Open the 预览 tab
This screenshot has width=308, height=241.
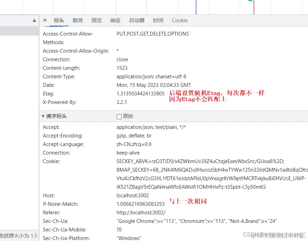click(96, 21)
